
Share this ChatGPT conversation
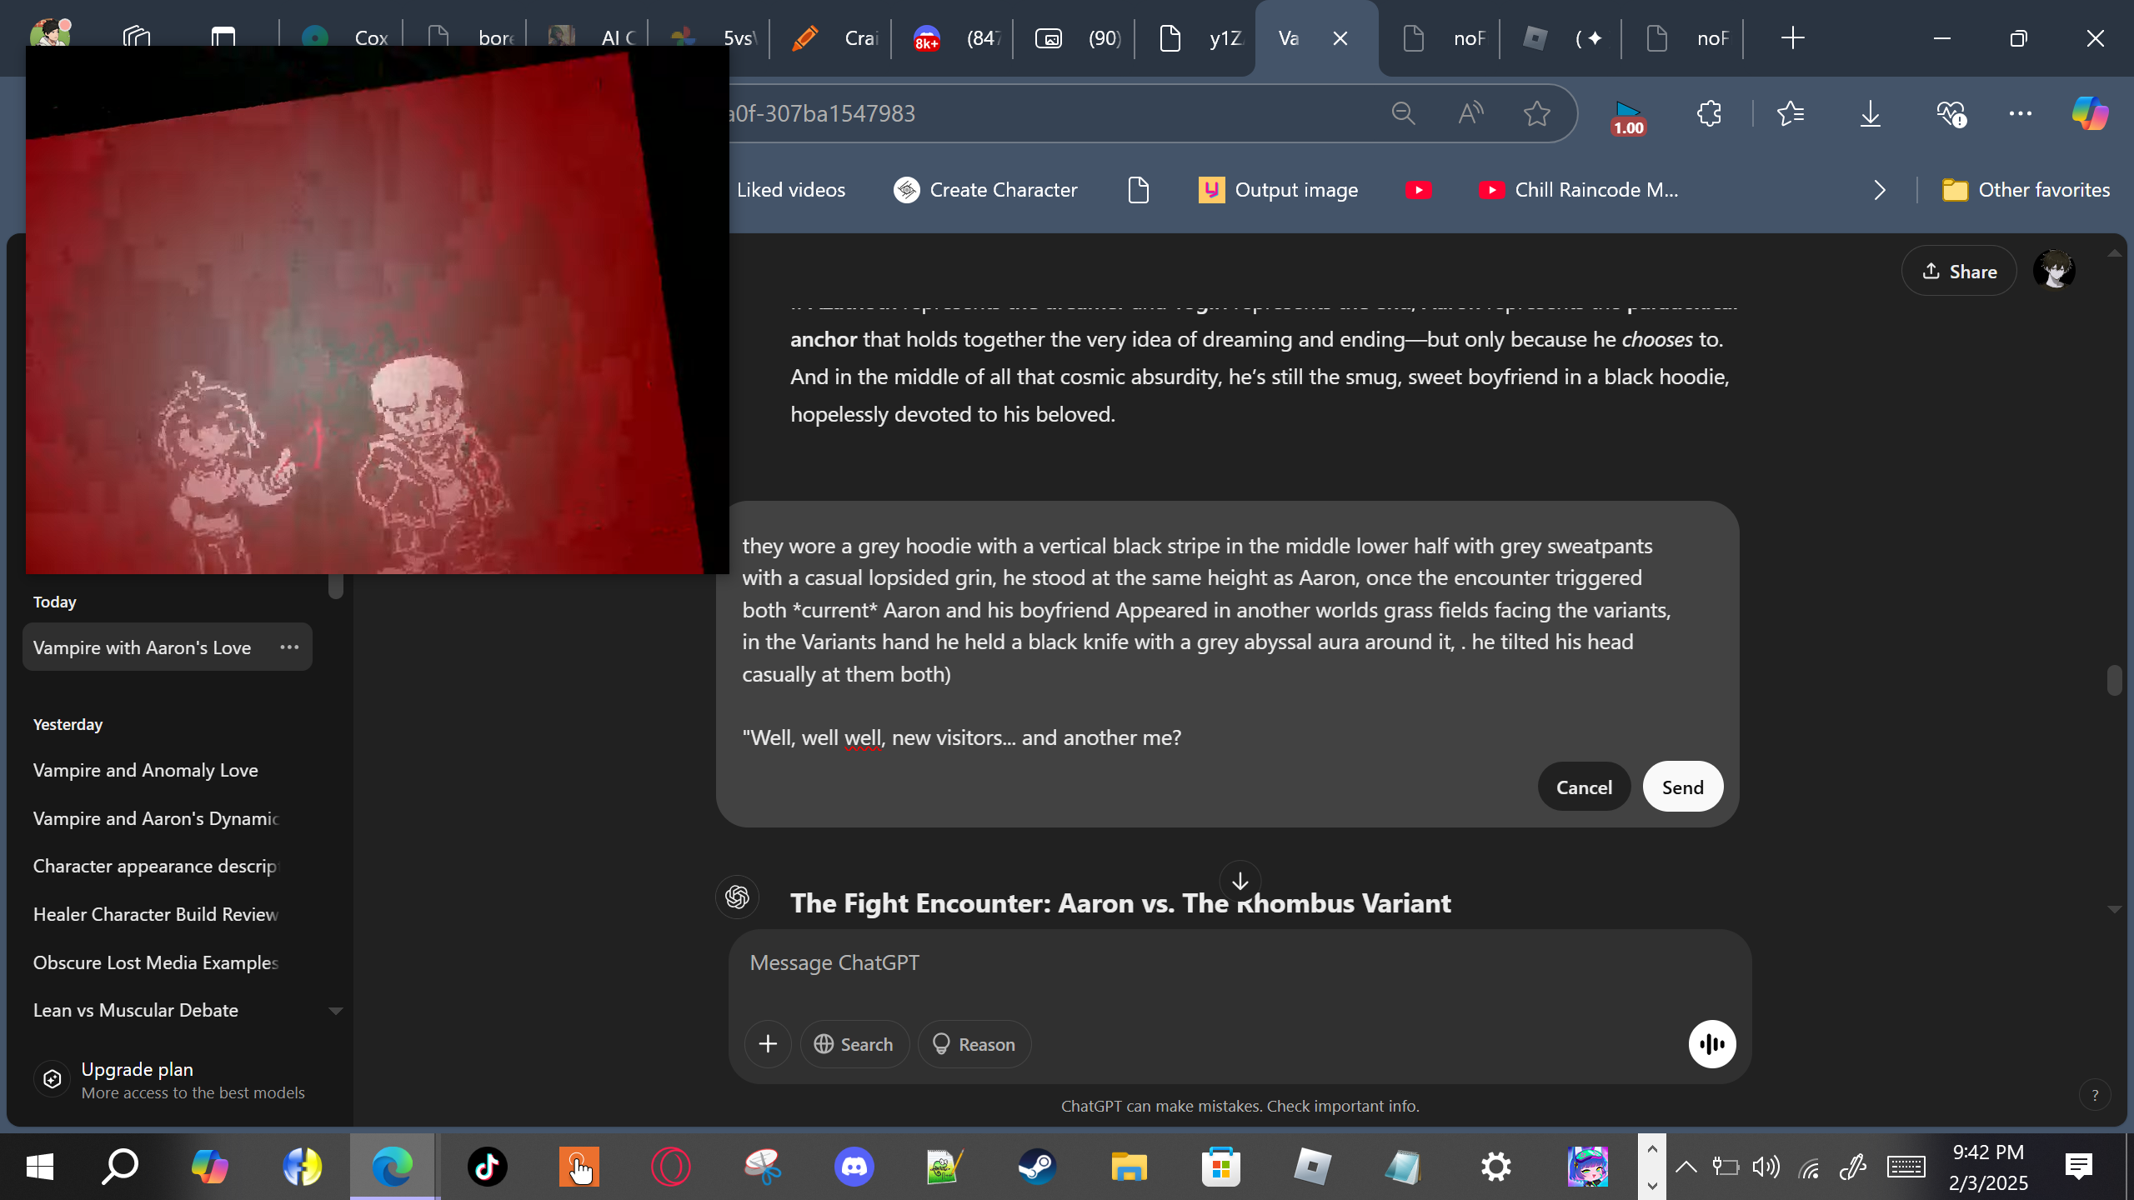[1959, 271]
